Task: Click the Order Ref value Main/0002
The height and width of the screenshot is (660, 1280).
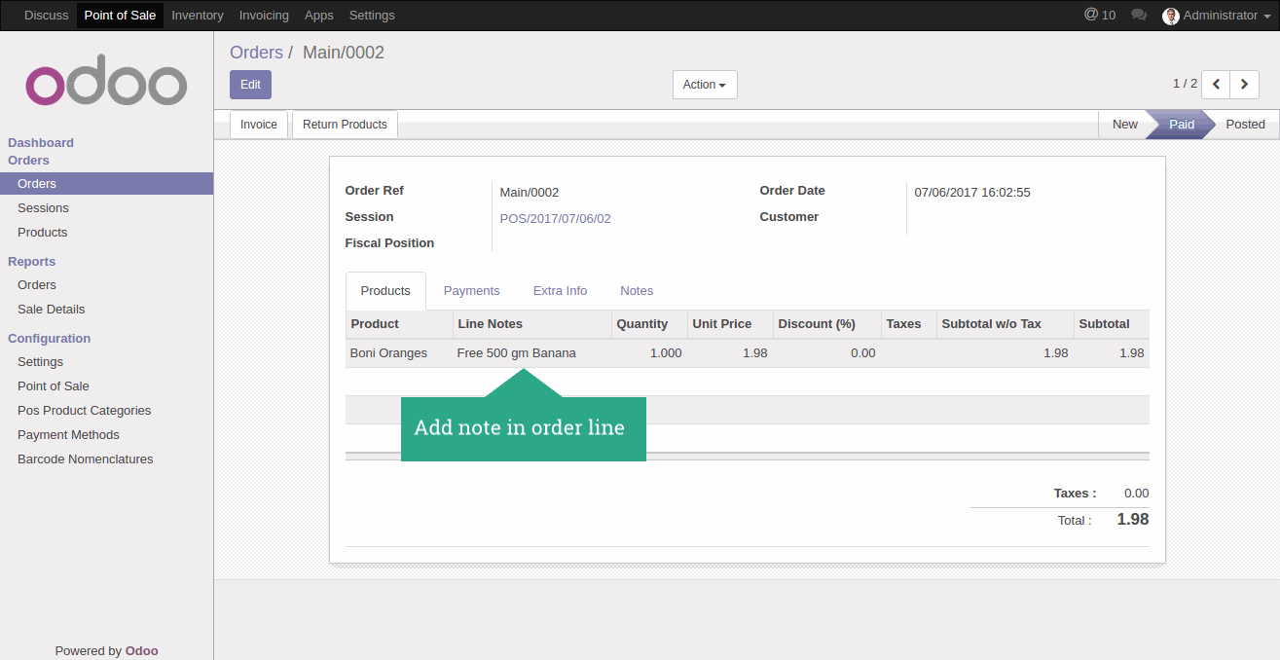Action: [530, 193]
